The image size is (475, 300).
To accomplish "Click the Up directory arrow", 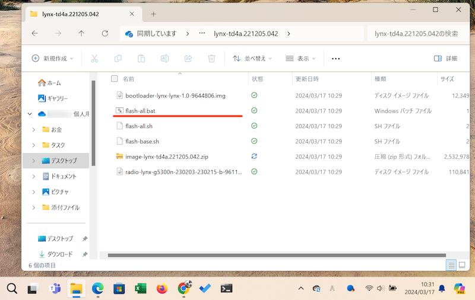I will [81, 34].
